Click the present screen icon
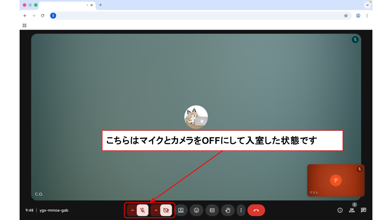 coord(180,210)
